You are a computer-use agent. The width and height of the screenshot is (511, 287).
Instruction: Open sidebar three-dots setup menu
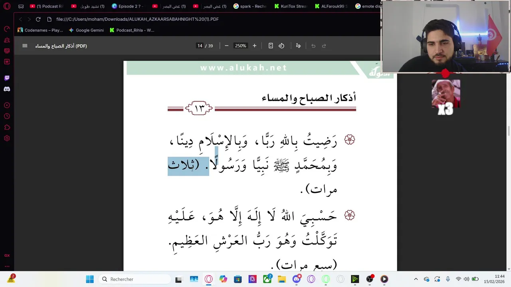pos(7,267)
